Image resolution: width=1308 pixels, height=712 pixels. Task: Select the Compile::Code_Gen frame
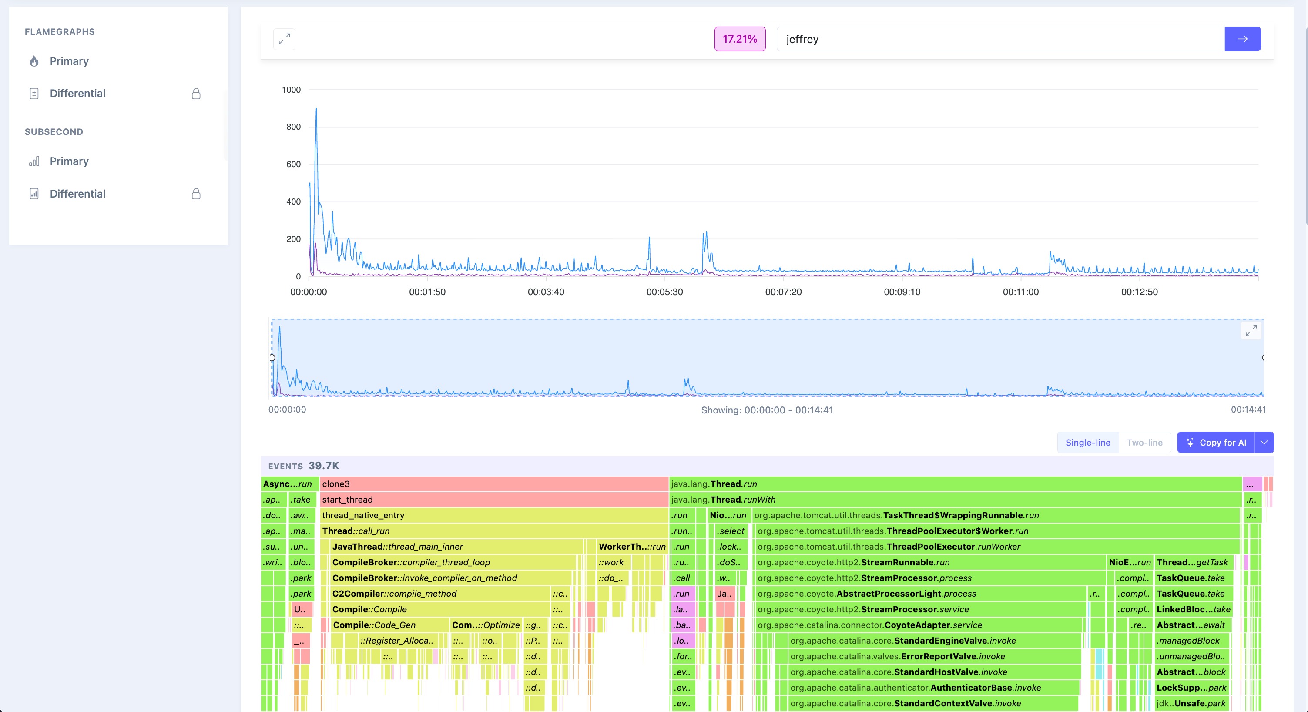390,625
